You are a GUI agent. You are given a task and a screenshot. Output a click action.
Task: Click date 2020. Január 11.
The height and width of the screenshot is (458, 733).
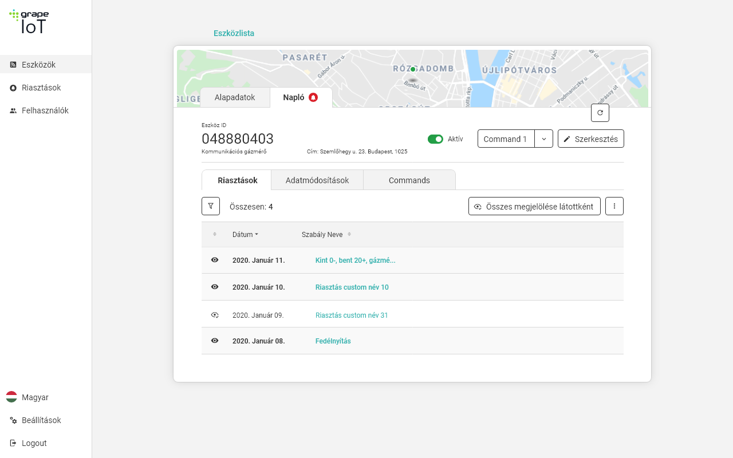point(258,260)
